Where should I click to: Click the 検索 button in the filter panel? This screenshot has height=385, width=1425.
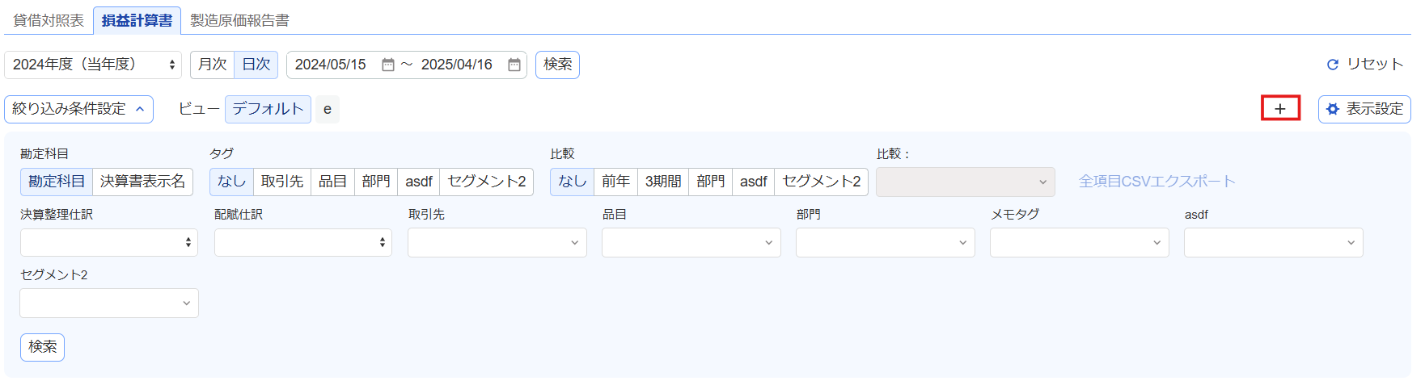(42, 347)
